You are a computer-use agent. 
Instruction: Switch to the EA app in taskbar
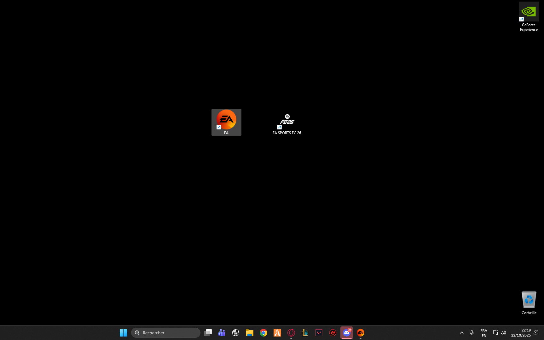coord(361,333)
